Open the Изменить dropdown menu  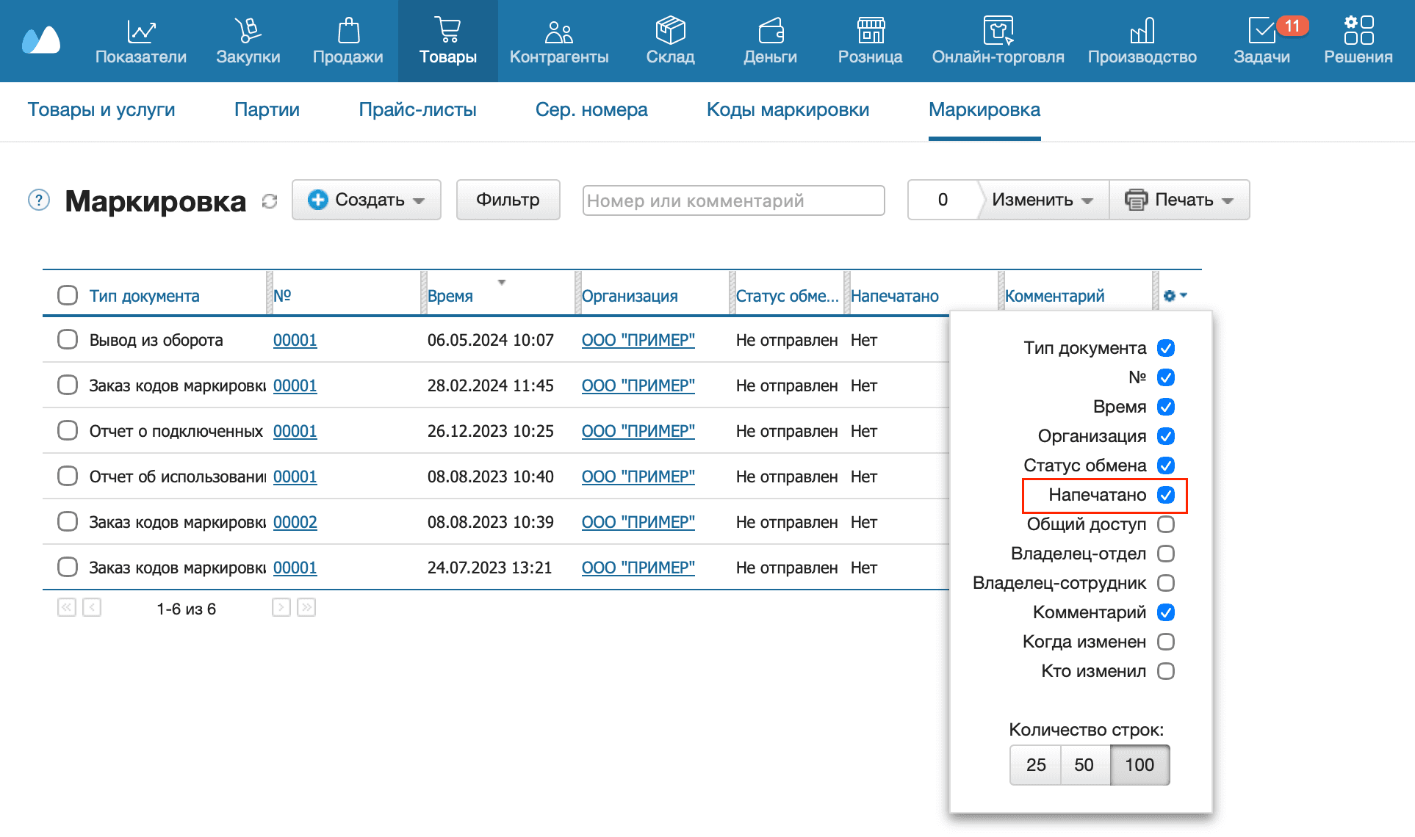pyautogui.click(x=1042, y=200)
